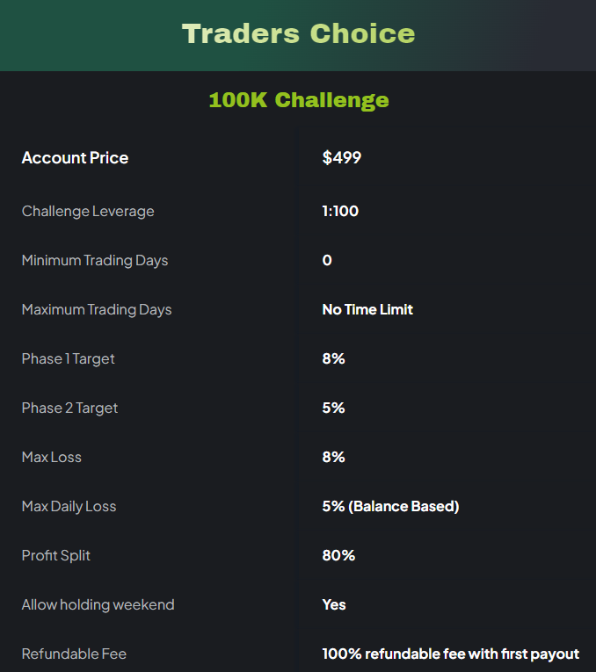
Task: Select the 5% (Balance Based) value
Action: pos(390,507)
